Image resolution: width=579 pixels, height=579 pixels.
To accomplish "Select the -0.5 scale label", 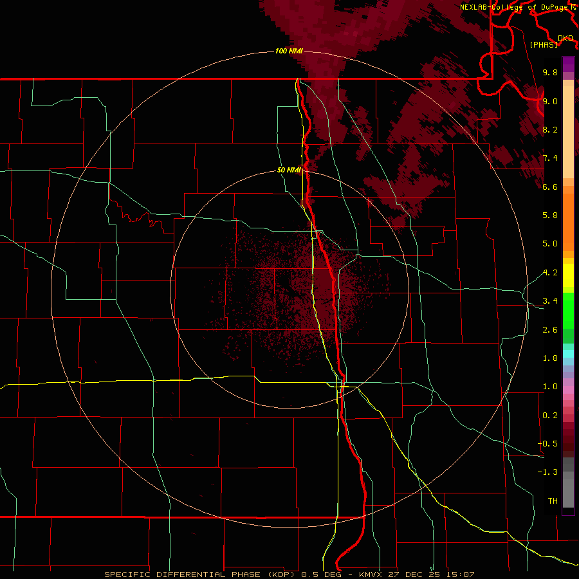I will tap(547, 444).
